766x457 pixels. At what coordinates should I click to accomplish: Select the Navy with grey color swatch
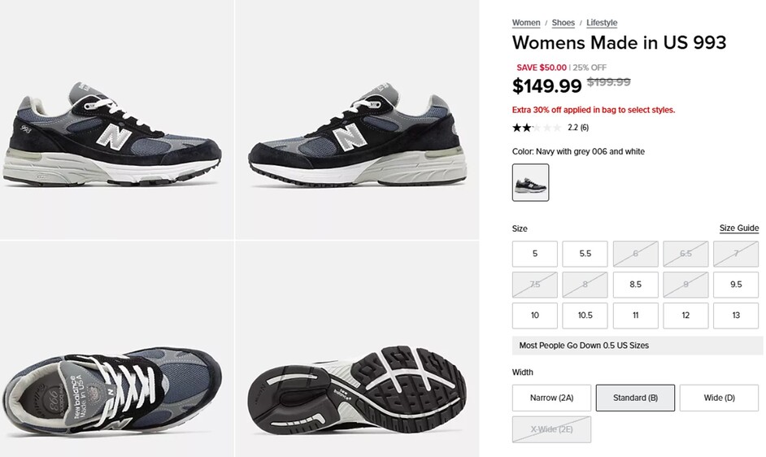[530, 182]
